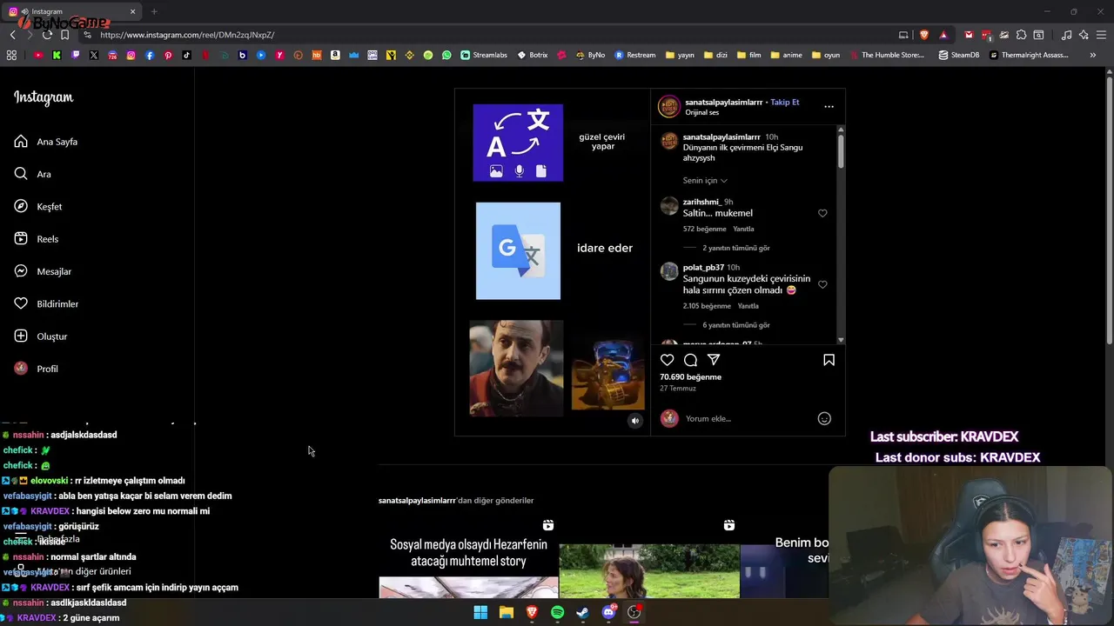Open the three-dot options menu
Screen dimensions: 1114x626
[x=829, y=107]
